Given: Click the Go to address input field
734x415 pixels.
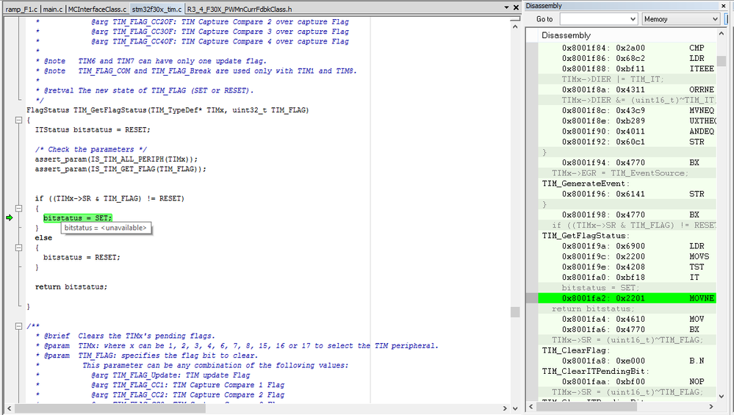Looking at the screenshot, I should [594, 19].
